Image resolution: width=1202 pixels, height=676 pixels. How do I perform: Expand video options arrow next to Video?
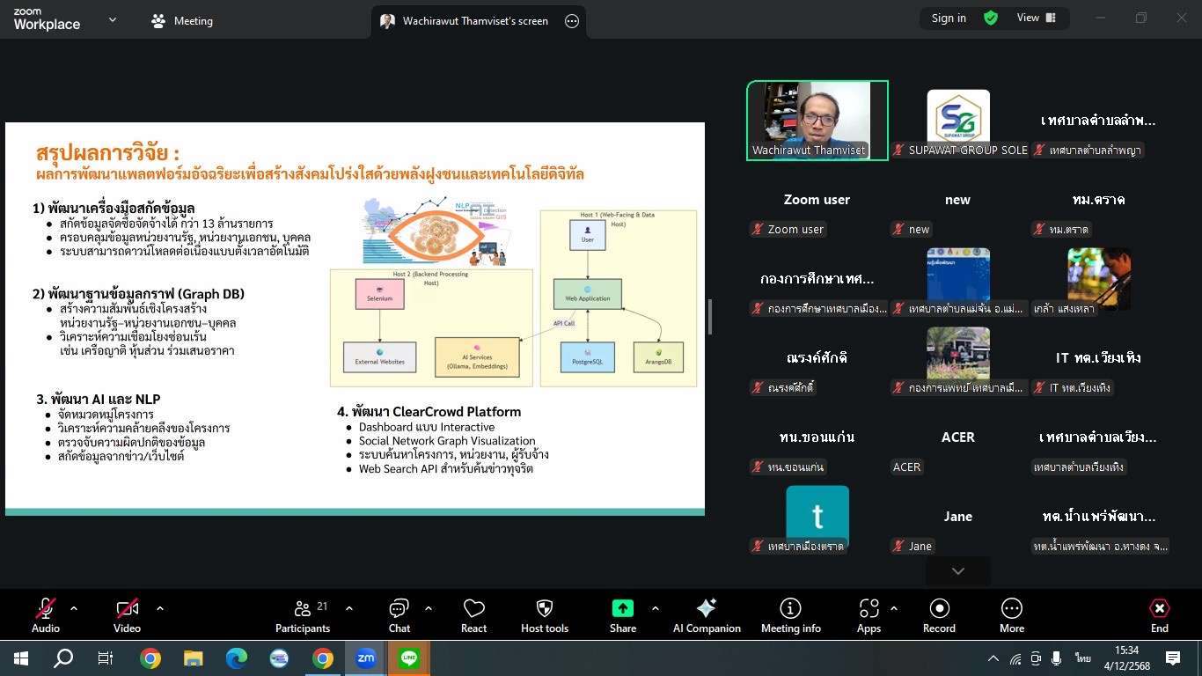(159, 608)
